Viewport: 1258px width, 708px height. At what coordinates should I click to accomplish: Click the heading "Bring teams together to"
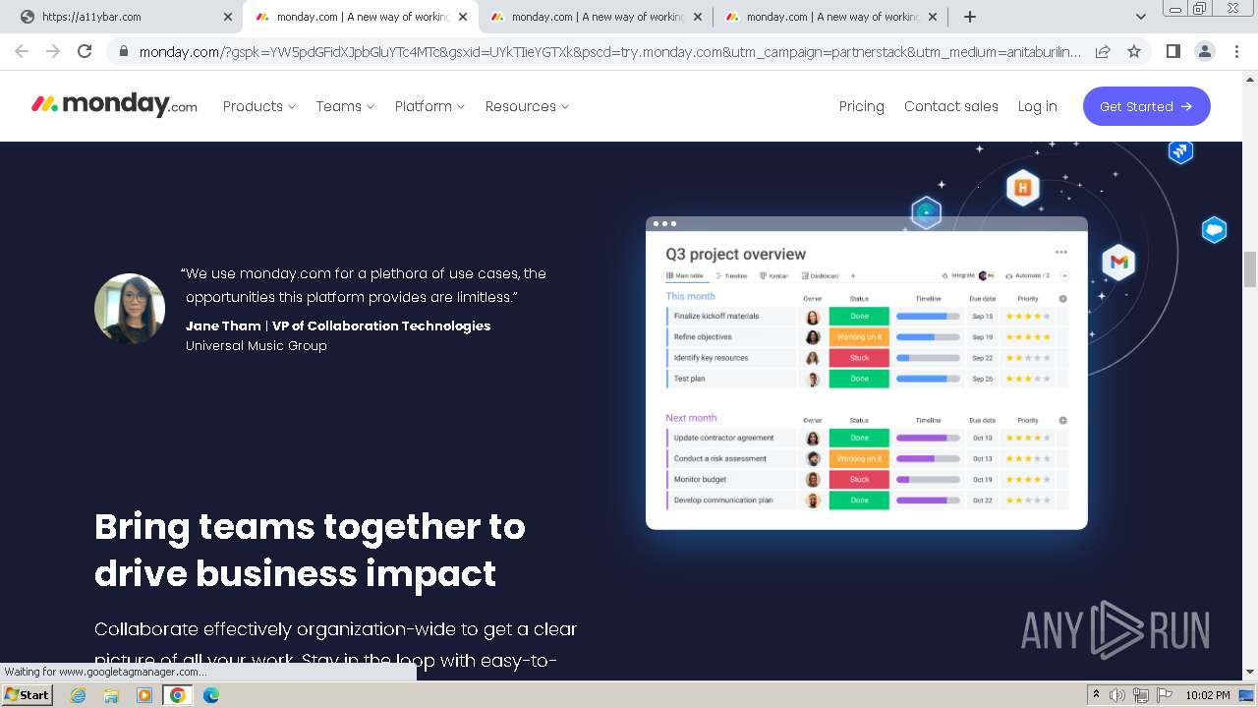coord(310,527)
